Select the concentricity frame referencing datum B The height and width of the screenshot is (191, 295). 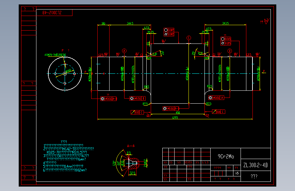(137, 98)
